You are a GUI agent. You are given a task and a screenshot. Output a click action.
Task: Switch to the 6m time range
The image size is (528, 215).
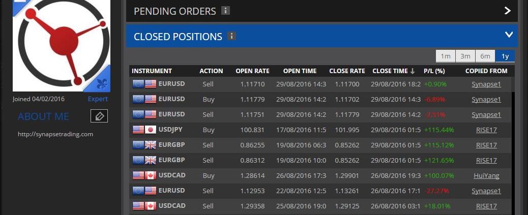pyautogui.click(x=485, y=56)
